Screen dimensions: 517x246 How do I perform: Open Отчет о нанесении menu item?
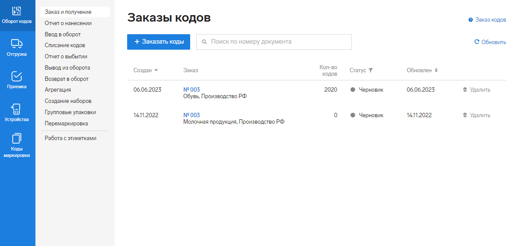point(68,23)
